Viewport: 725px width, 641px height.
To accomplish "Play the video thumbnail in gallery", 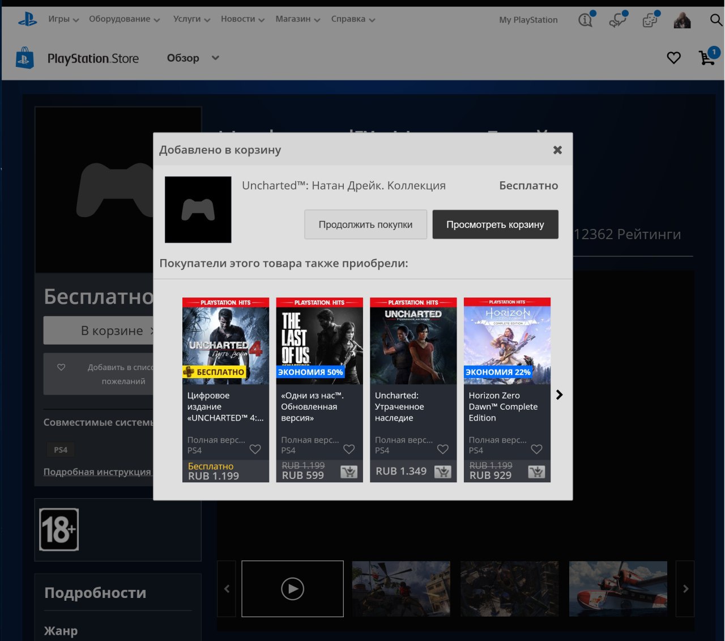I will (x=292, y=589).
